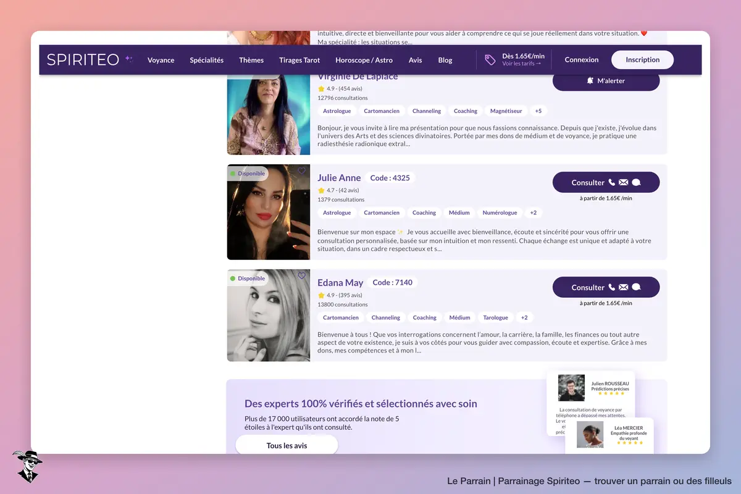Select Virginie's Channeling tag
Viewport: 741px width, 494px height.
coord(427,111)
